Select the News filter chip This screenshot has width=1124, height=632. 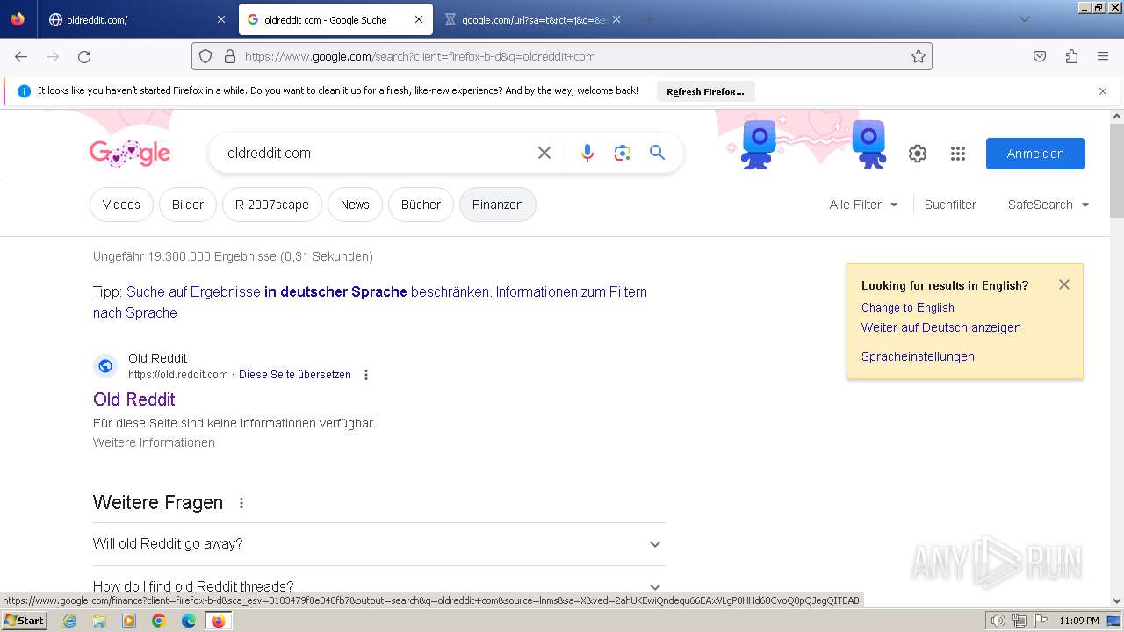(355, 205)
